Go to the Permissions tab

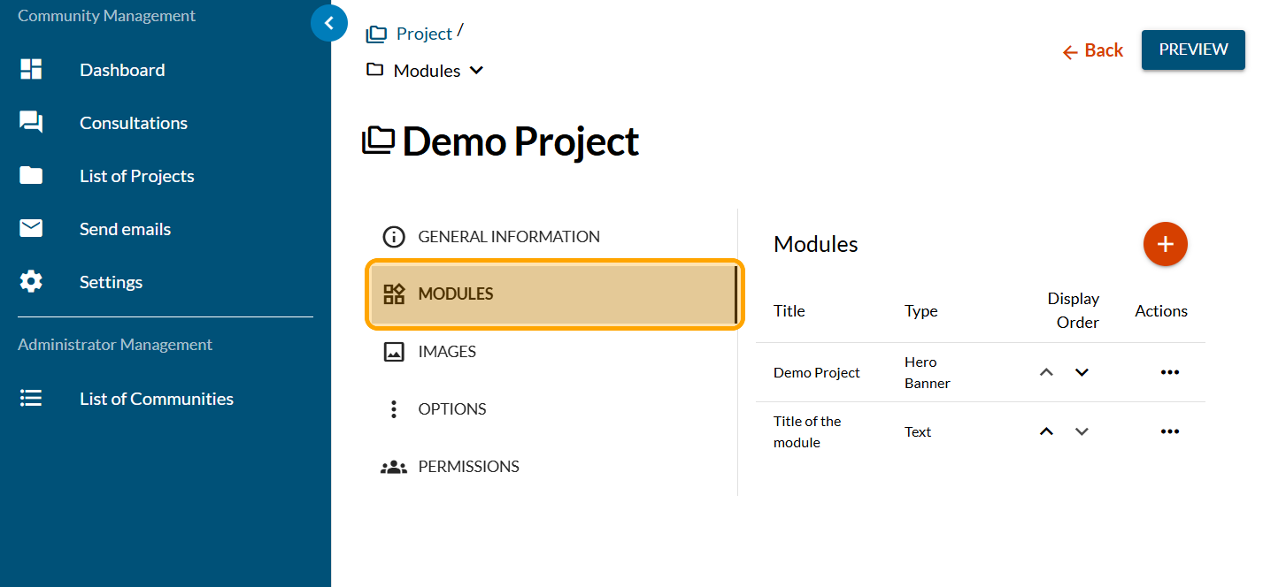(468, 467)
